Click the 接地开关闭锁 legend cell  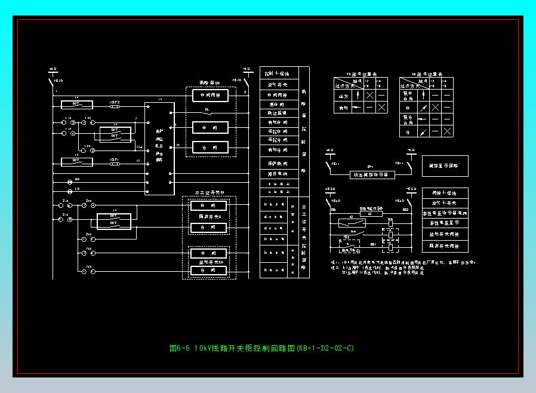click(x=445, y=234)
